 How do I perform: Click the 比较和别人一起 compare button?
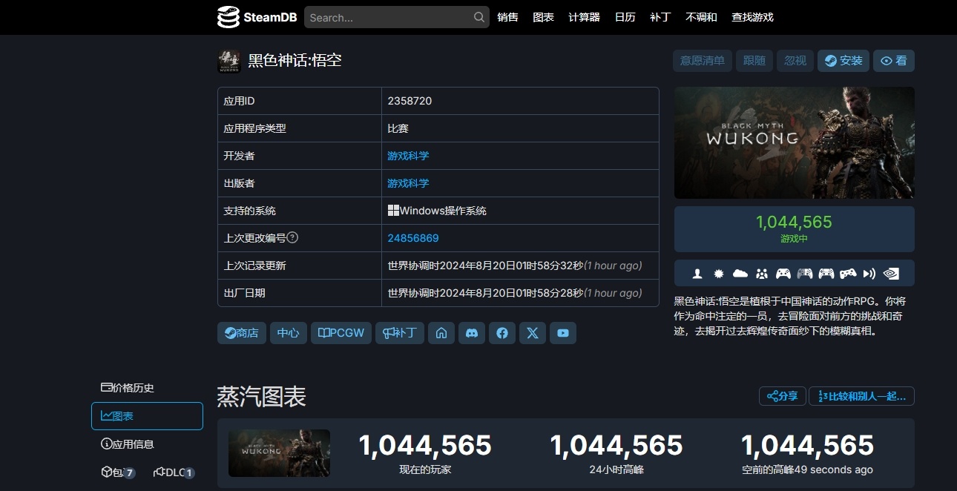pyautogui.click(x=861, y=396)
